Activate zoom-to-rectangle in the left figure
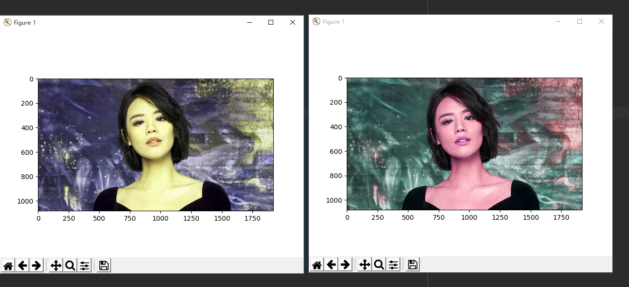Image resolution: width=629 pixels, height=287 pixels. (x=70, y=265)
